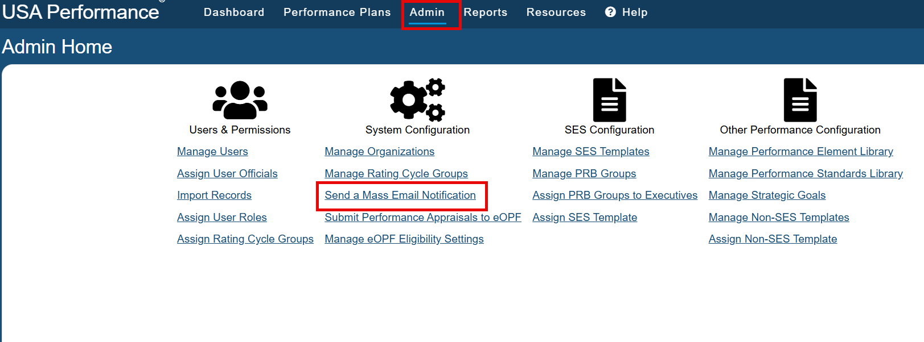This screenshot has height=342, width=924.
Task: Click the Other Performance Configuration document icon
Action: pos(800,100)
